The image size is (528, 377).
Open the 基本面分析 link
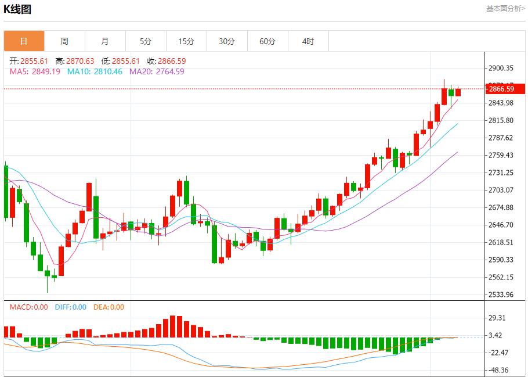tap(505, 9)
